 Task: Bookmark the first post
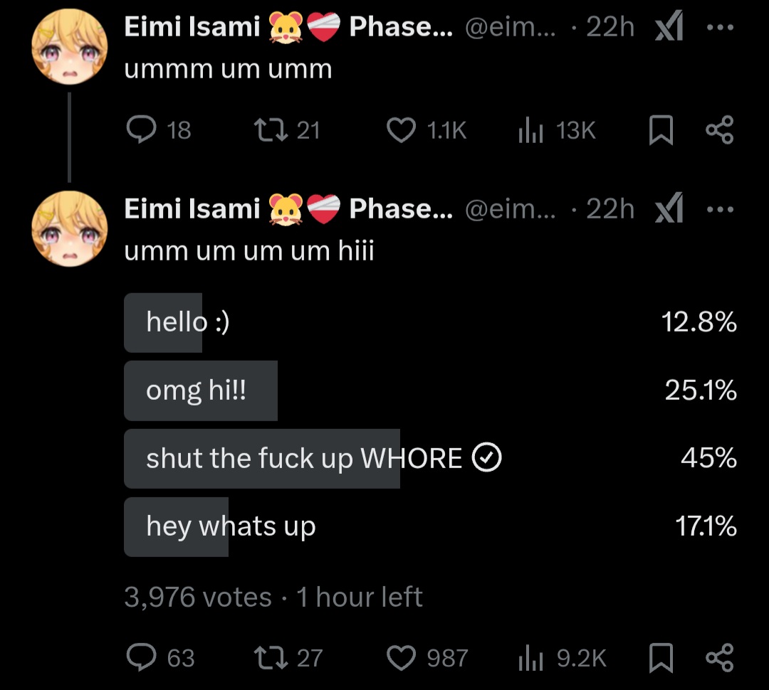[661, 131]
